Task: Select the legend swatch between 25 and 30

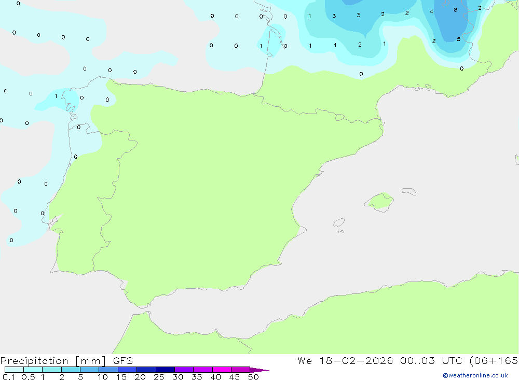Action: [x=165, y=370]
